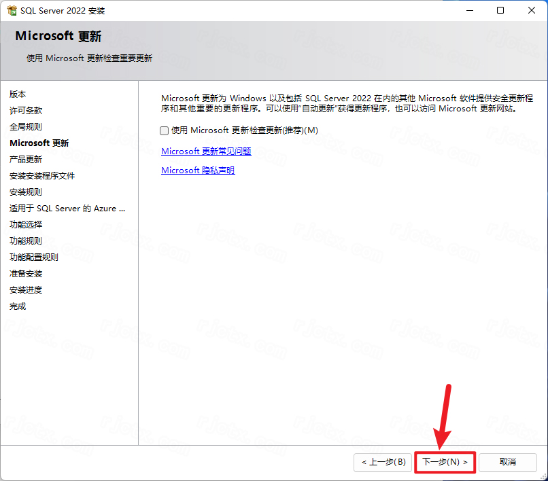Open the Microsoft 隐私声明 link
548x481 pixels.
(x=198, y=170)
